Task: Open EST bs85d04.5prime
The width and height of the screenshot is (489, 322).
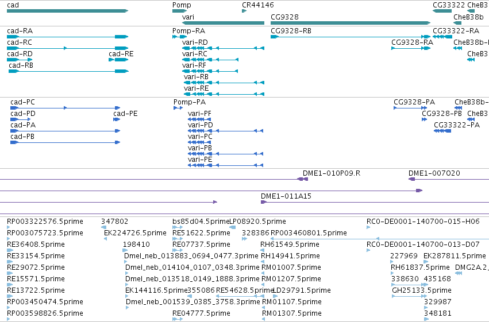Action: [201, 222]
